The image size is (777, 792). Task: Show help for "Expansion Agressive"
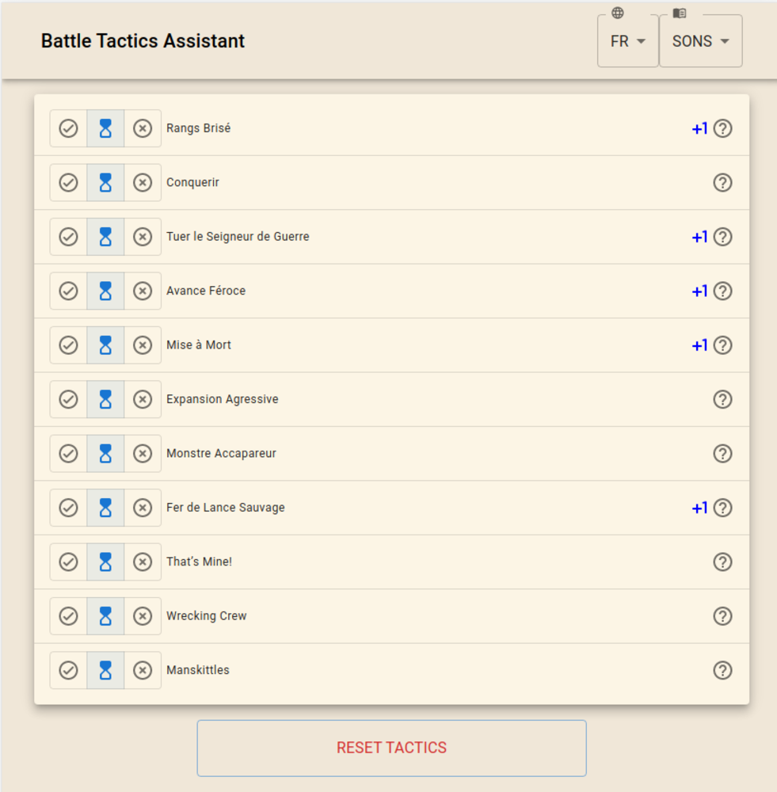coord(722,399)
